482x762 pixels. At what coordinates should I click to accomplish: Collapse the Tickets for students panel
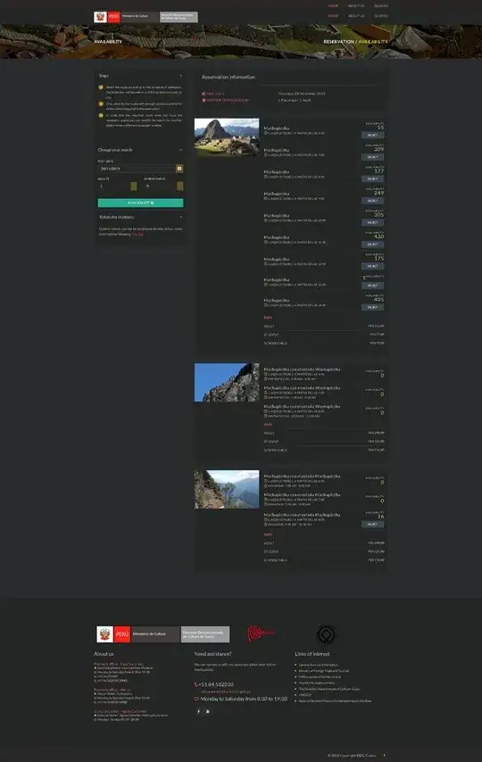181,217
